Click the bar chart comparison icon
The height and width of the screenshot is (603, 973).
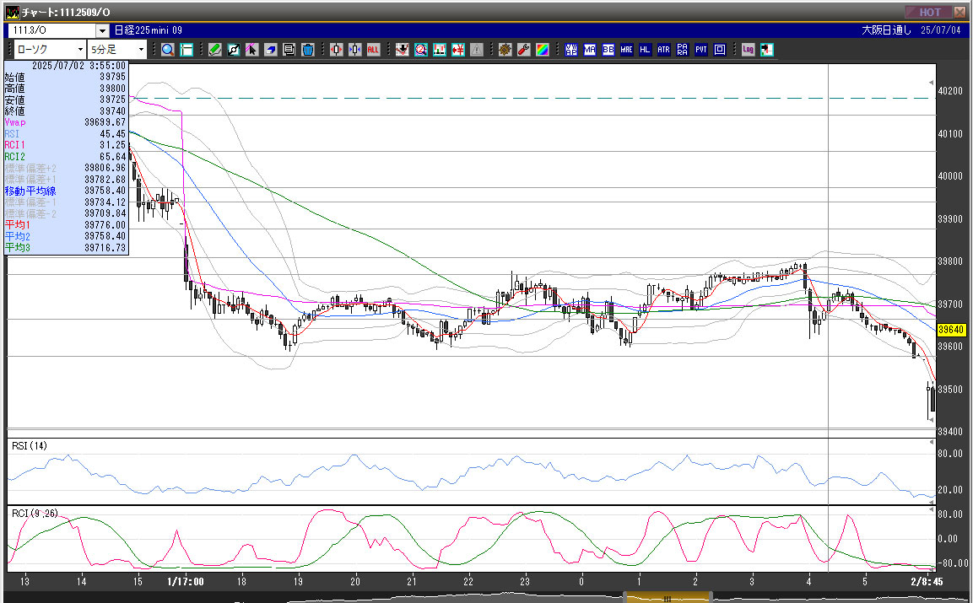click(x=440, y=50)
